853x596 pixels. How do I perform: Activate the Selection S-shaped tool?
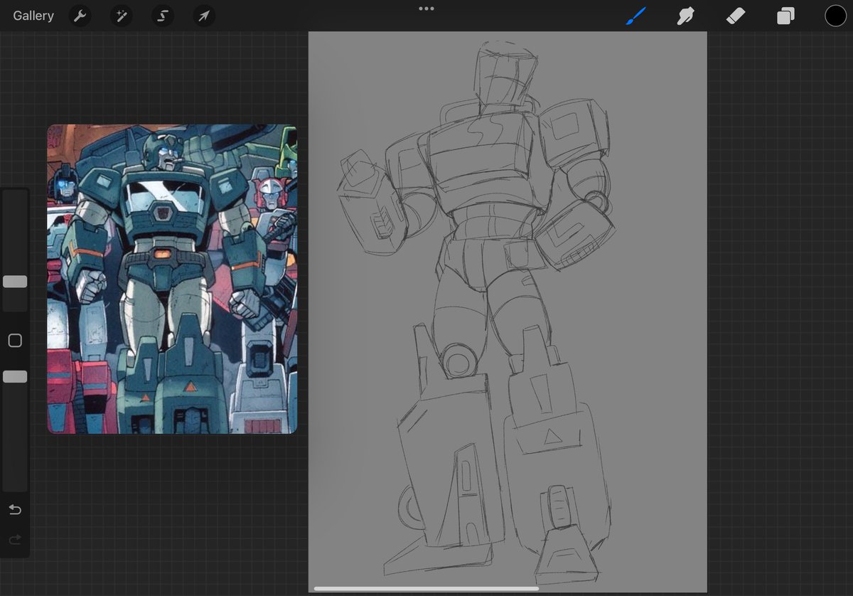[163, 16]
